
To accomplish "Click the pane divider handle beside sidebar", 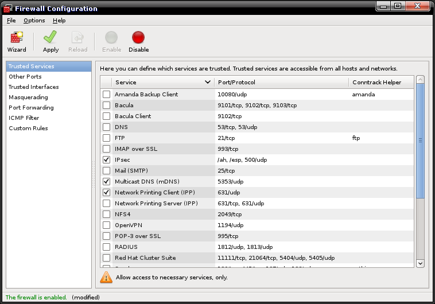I will click(x=94, y=175).
